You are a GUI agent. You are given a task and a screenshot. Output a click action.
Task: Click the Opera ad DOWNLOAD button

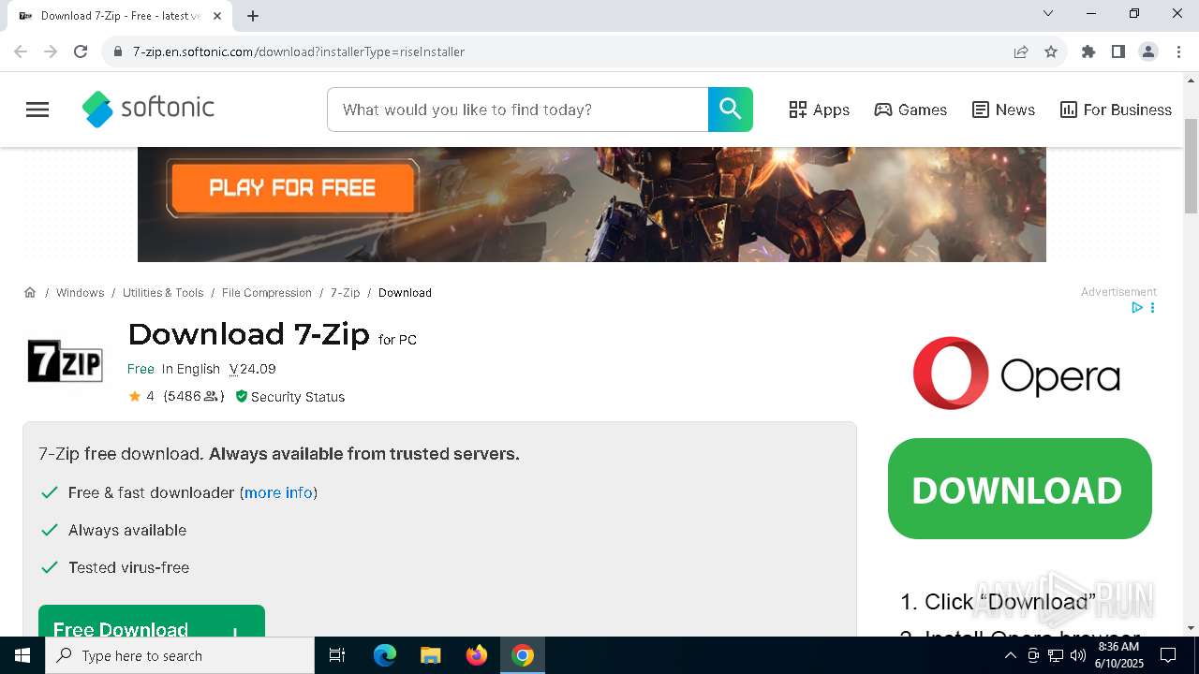click(1020, 489)
